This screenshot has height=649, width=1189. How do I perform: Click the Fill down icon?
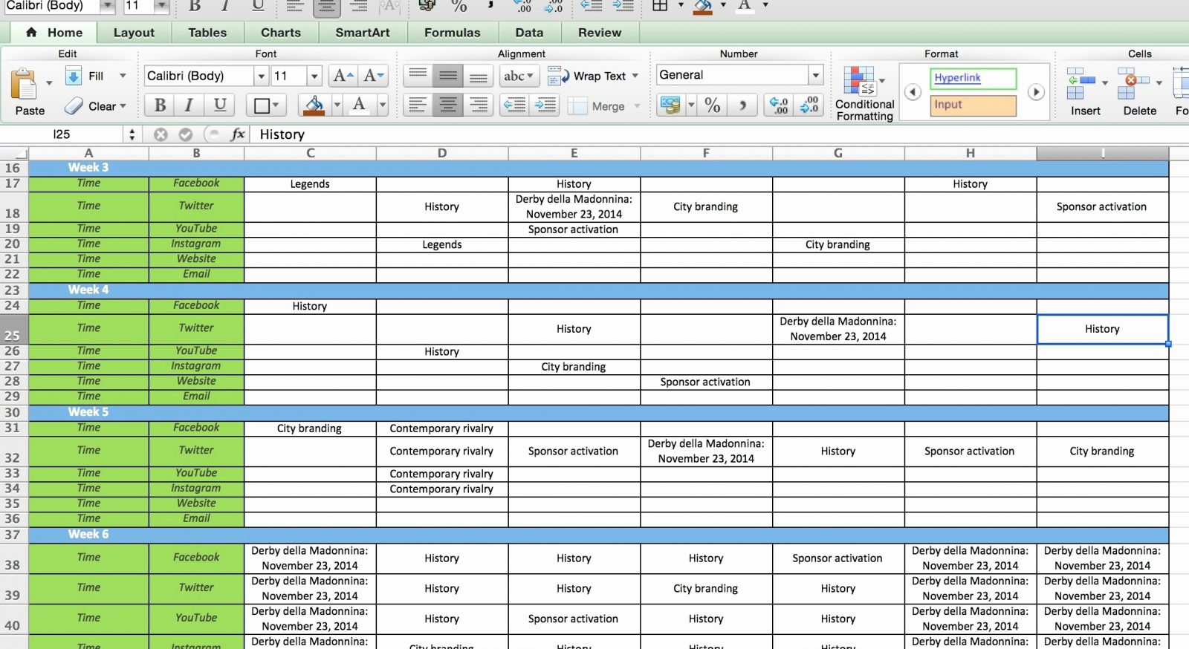point(74,76)
